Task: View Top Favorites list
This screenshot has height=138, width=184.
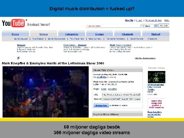Action: [77, 39]
